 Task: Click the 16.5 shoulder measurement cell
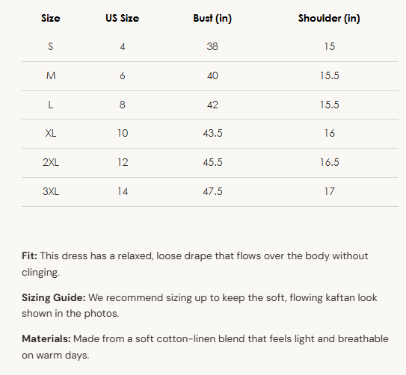[x=329, y=162]
